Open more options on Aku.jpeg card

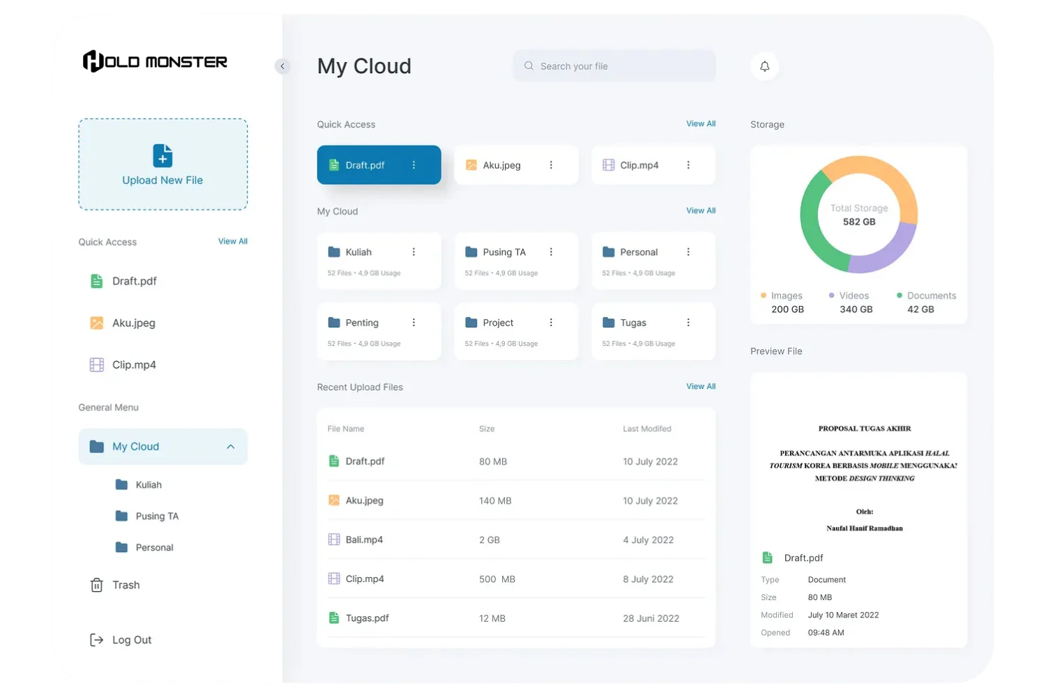[x=551, y=165]
